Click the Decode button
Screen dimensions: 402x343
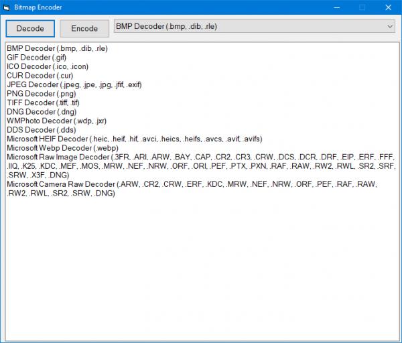pyautogui.click(x=30, y=28)
